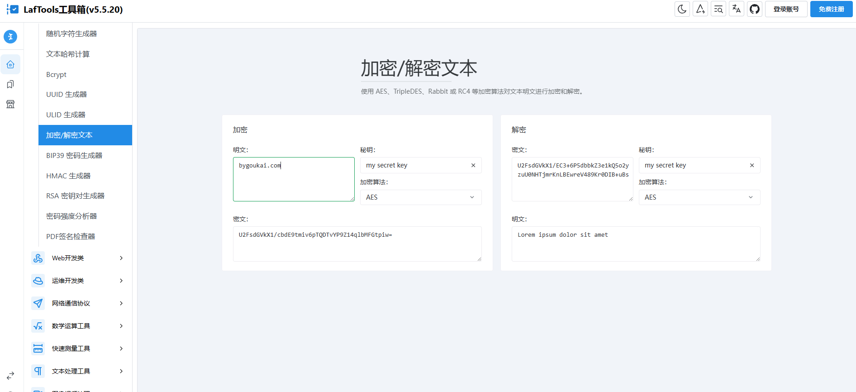The image size is (856, 392).
Task: Clear the decryption secret key field
Action: click(752, 166)
